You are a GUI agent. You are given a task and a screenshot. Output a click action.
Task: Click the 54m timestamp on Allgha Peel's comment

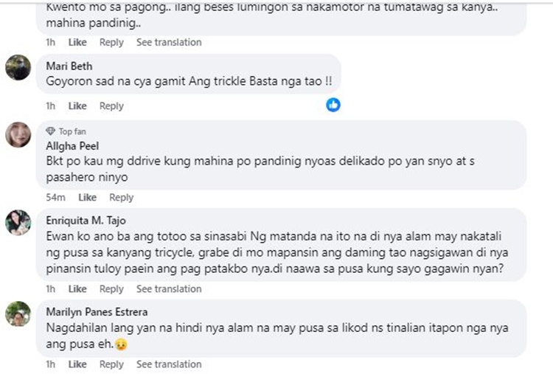[x=56, y=197]
